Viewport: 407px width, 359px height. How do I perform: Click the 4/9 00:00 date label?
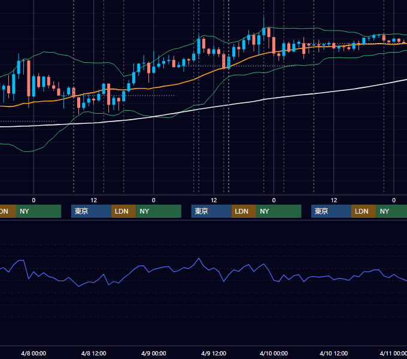(154, 353)
